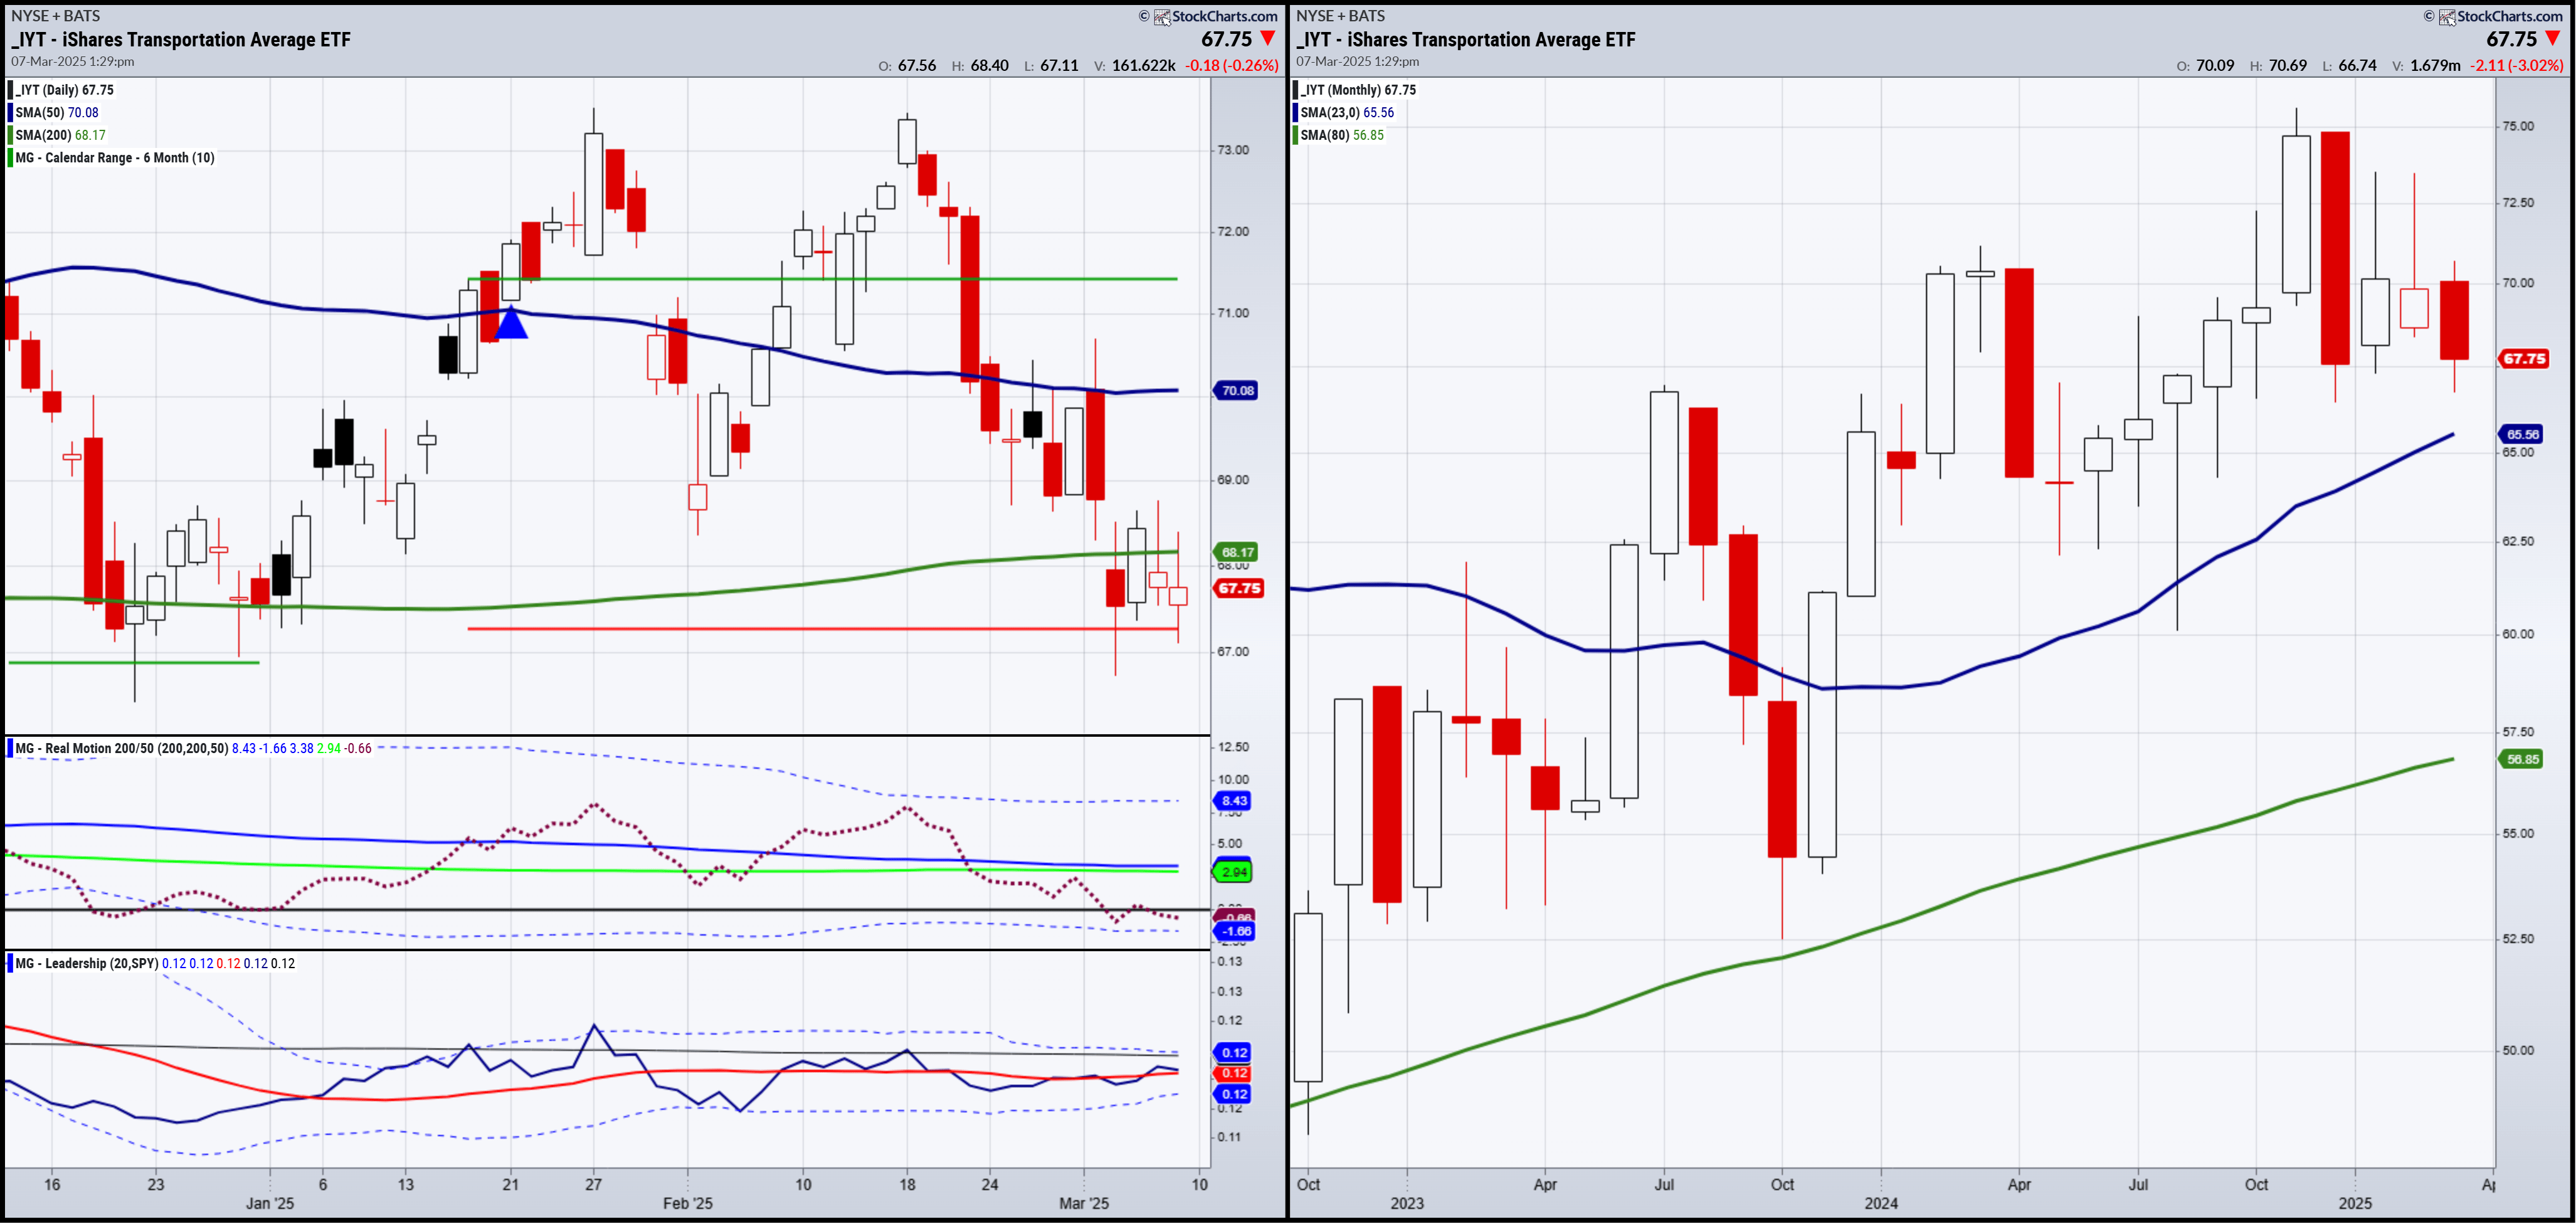The width and height of the screenshot is (2576, 1224).
Task: Click the -1.66 blue tag in Real Motion panel
Action: click(x=1234, y=931)
